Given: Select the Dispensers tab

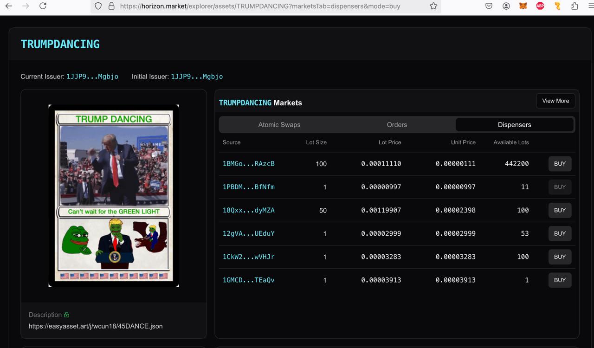Looking at the screenshot, I should pyautogui.click(x=514, y=125).
